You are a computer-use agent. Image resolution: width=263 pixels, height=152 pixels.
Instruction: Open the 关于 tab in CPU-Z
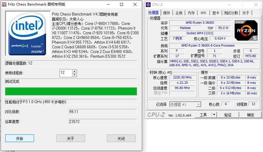point(246,13)
